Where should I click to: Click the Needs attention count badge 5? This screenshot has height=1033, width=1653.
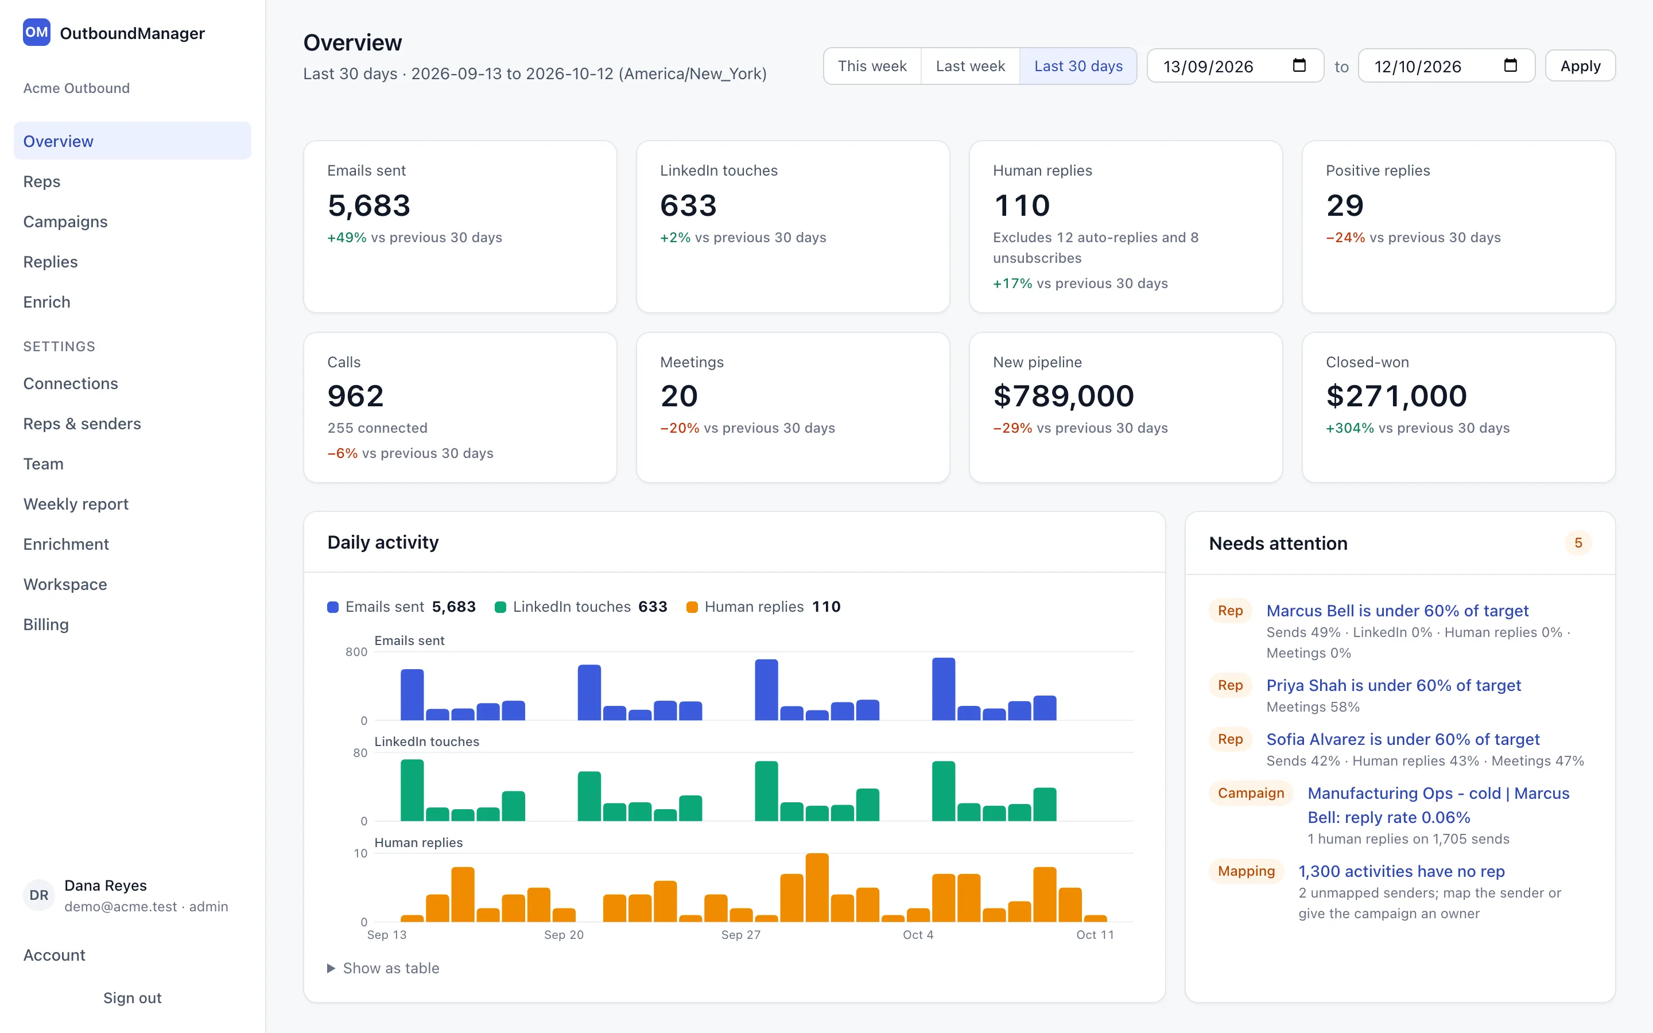(x=1578, y=543)
